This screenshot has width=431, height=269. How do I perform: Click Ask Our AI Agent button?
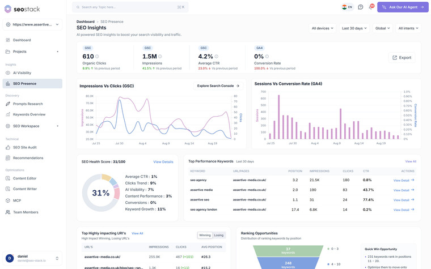(403, 7)
